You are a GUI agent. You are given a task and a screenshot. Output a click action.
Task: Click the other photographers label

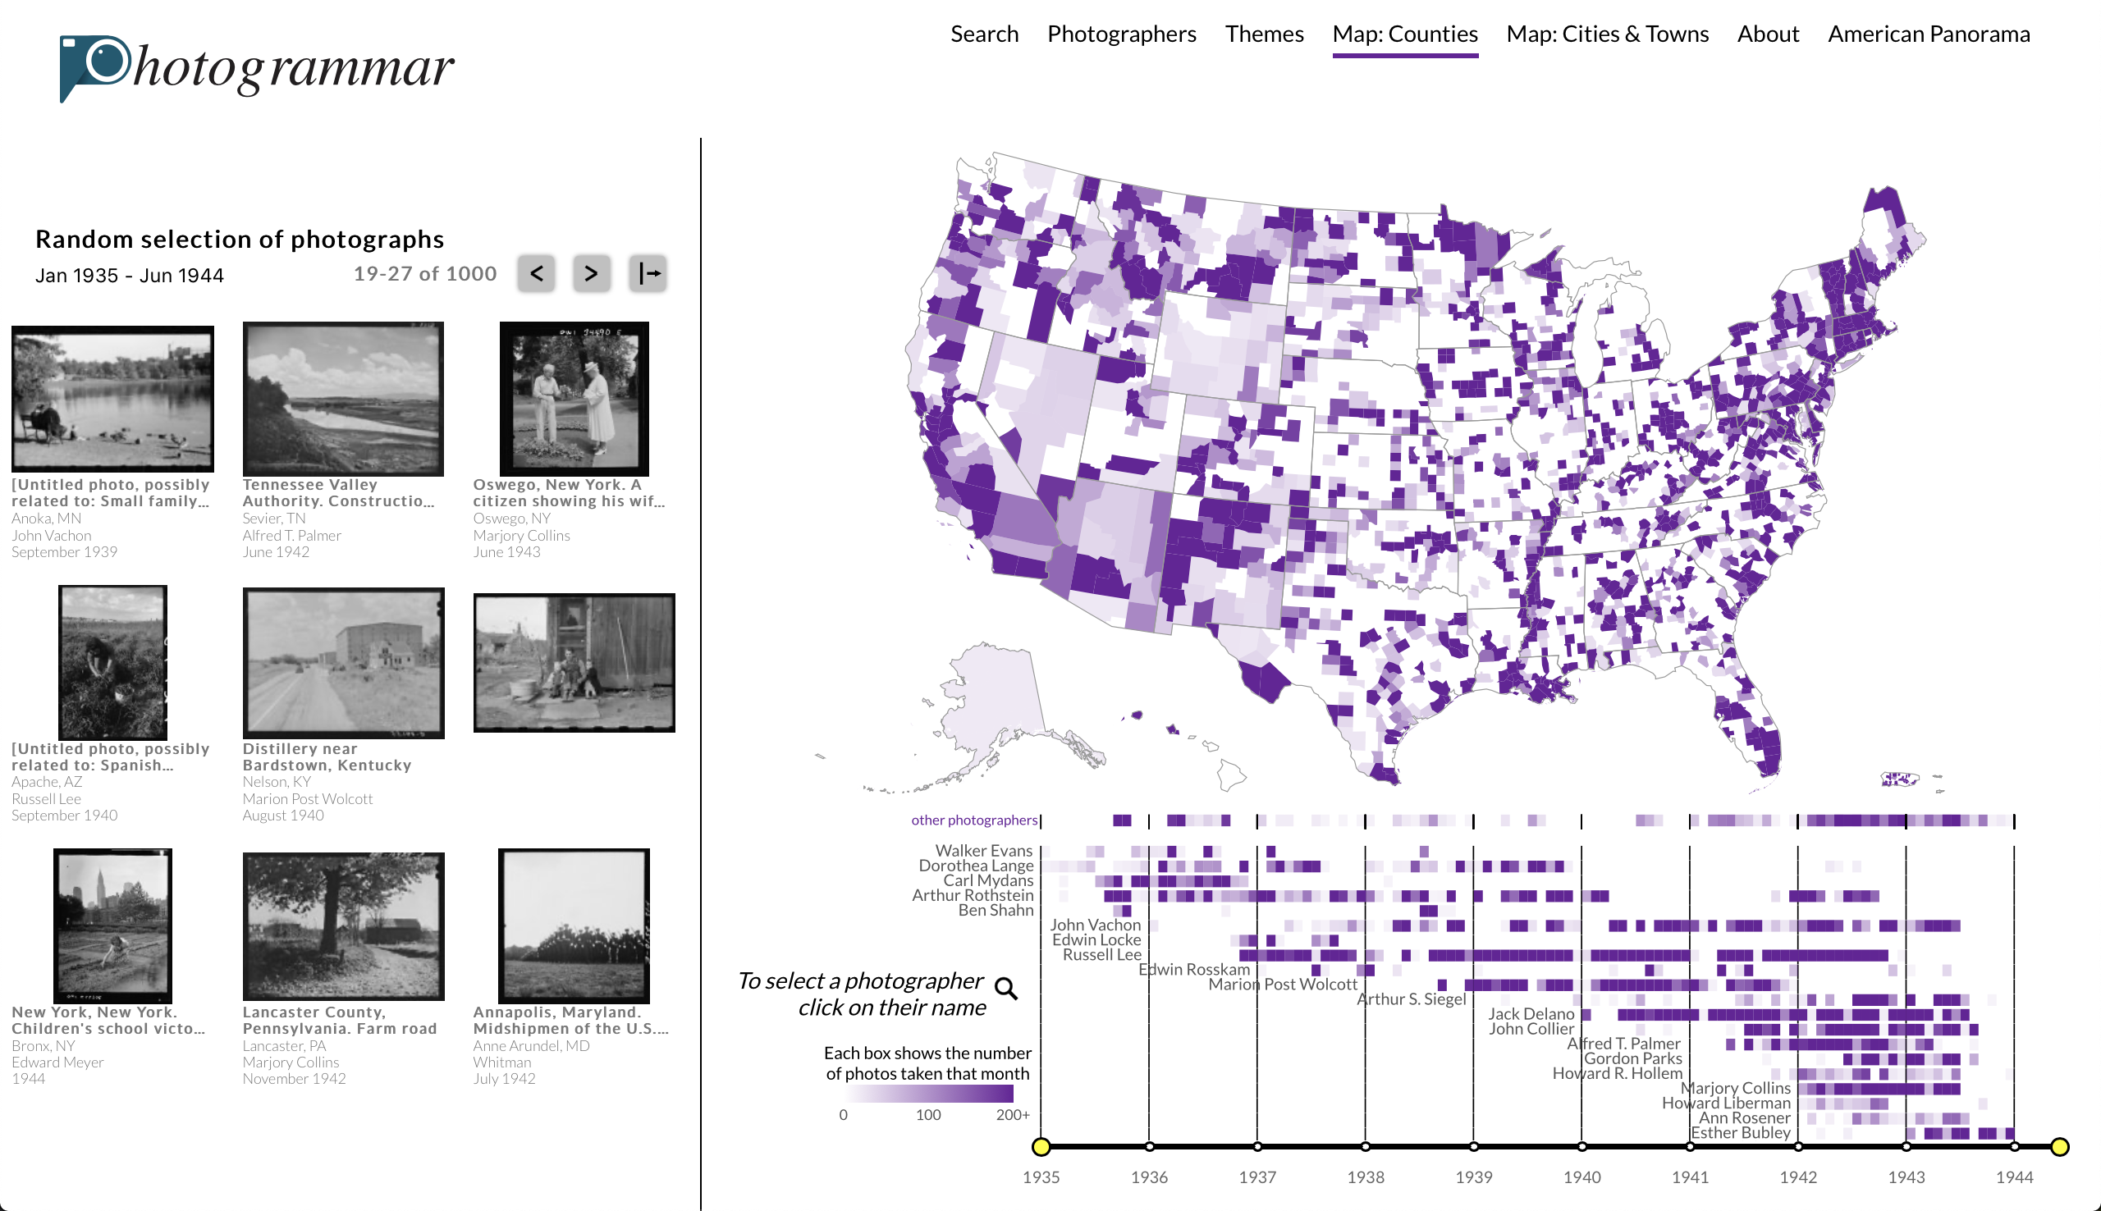974,820
